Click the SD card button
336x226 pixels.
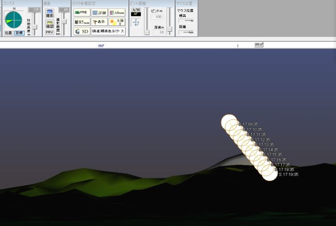coord(82,31)
